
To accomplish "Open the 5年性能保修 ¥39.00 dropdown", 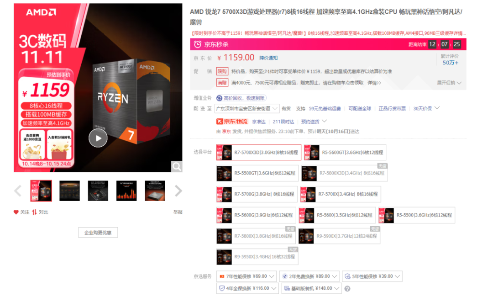I will (x=372, y=276).
